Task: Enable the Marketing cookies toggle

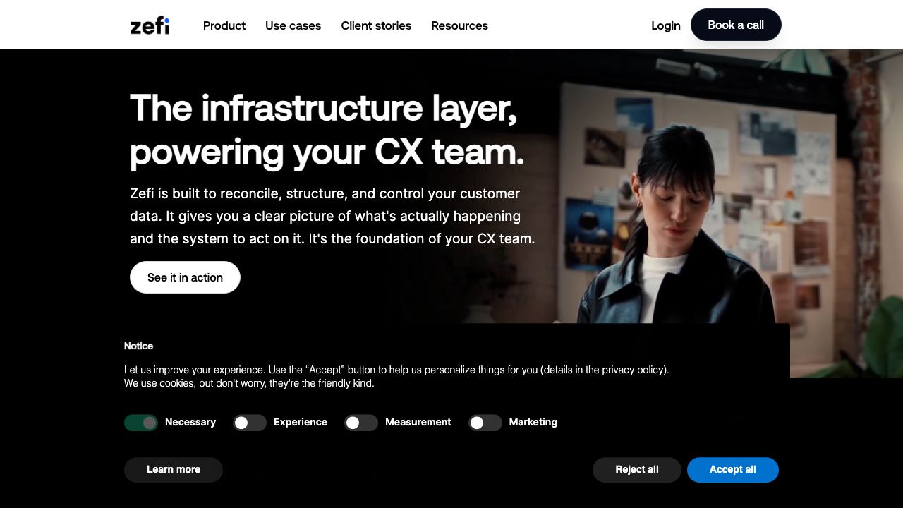Action: pos(485,423)
